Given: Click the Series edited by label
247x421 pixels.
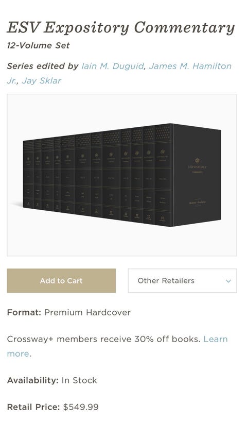Looking at the screenshot, I should 43,66.
